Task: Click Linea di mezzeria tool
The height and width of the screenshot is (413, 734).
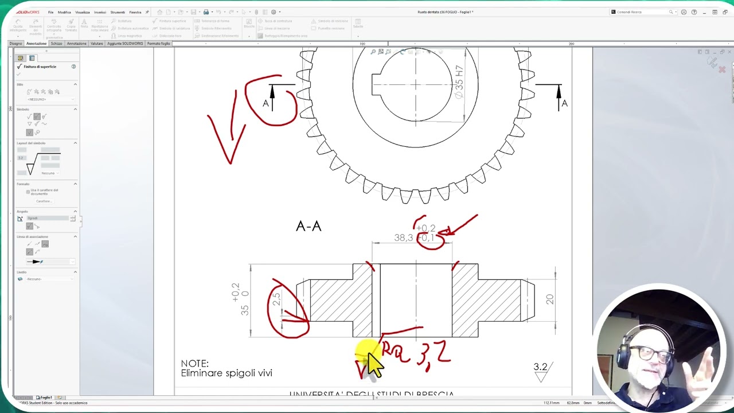Action: click(x=274, y=28)
